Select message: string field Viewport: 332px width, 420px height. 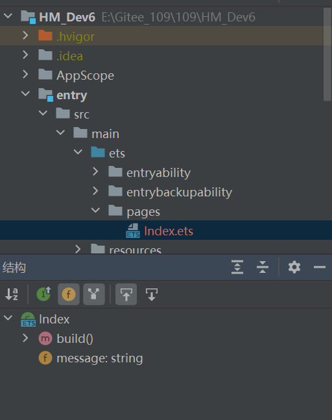100,358
